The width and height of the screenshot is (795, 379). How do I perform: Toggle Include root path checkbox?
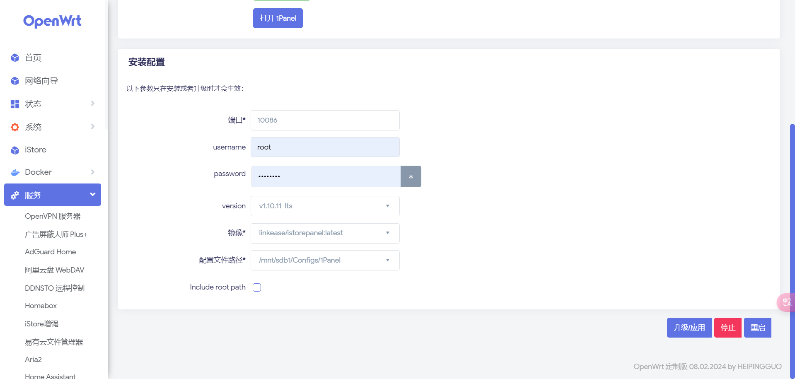257,287
